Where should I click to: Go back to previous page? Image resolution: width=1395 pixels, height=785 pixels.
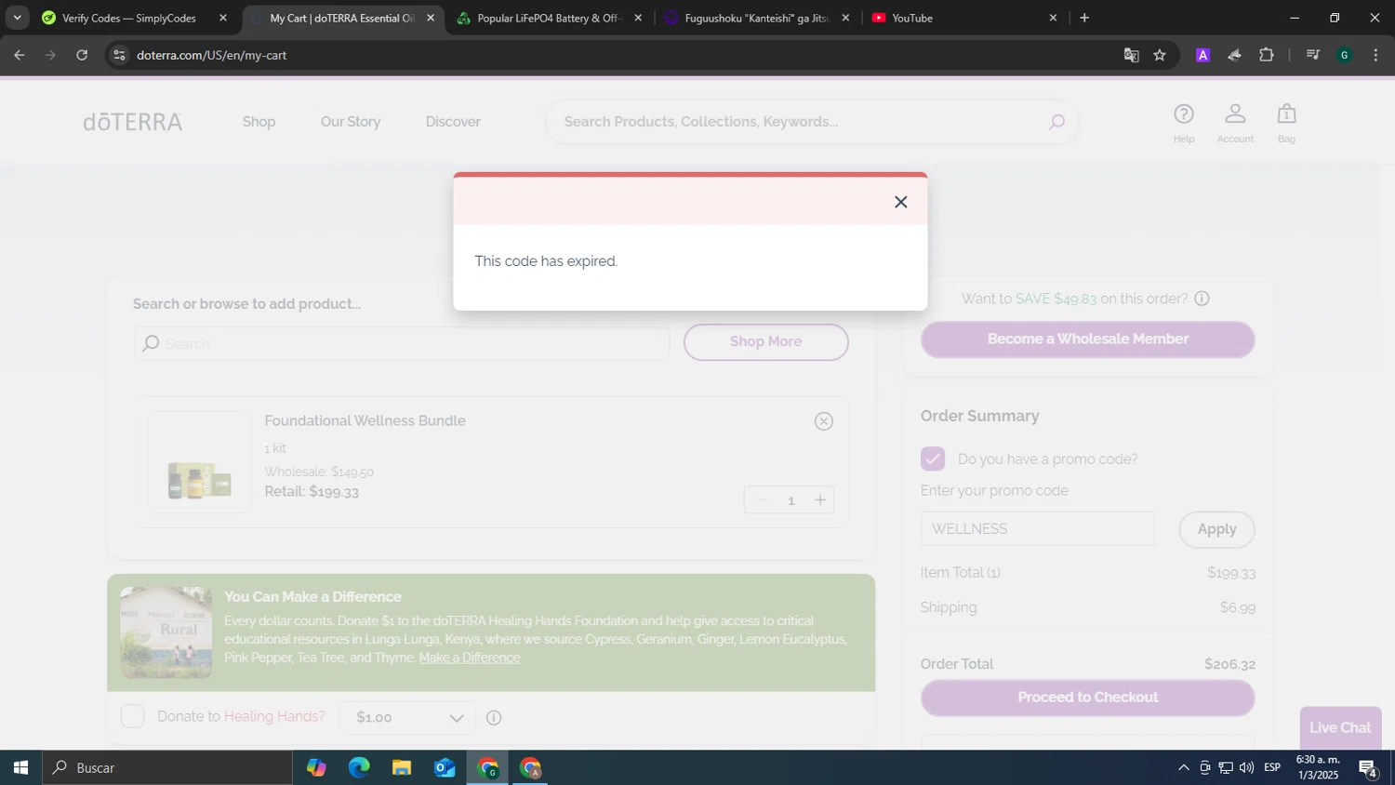coord(20,55)
